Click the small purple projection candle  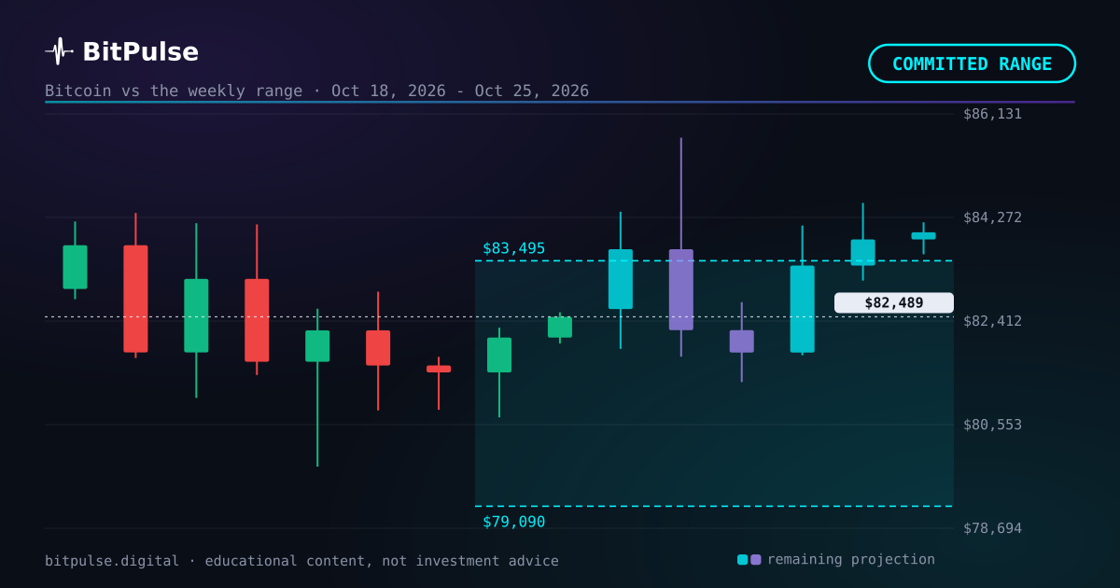[742, 342]
